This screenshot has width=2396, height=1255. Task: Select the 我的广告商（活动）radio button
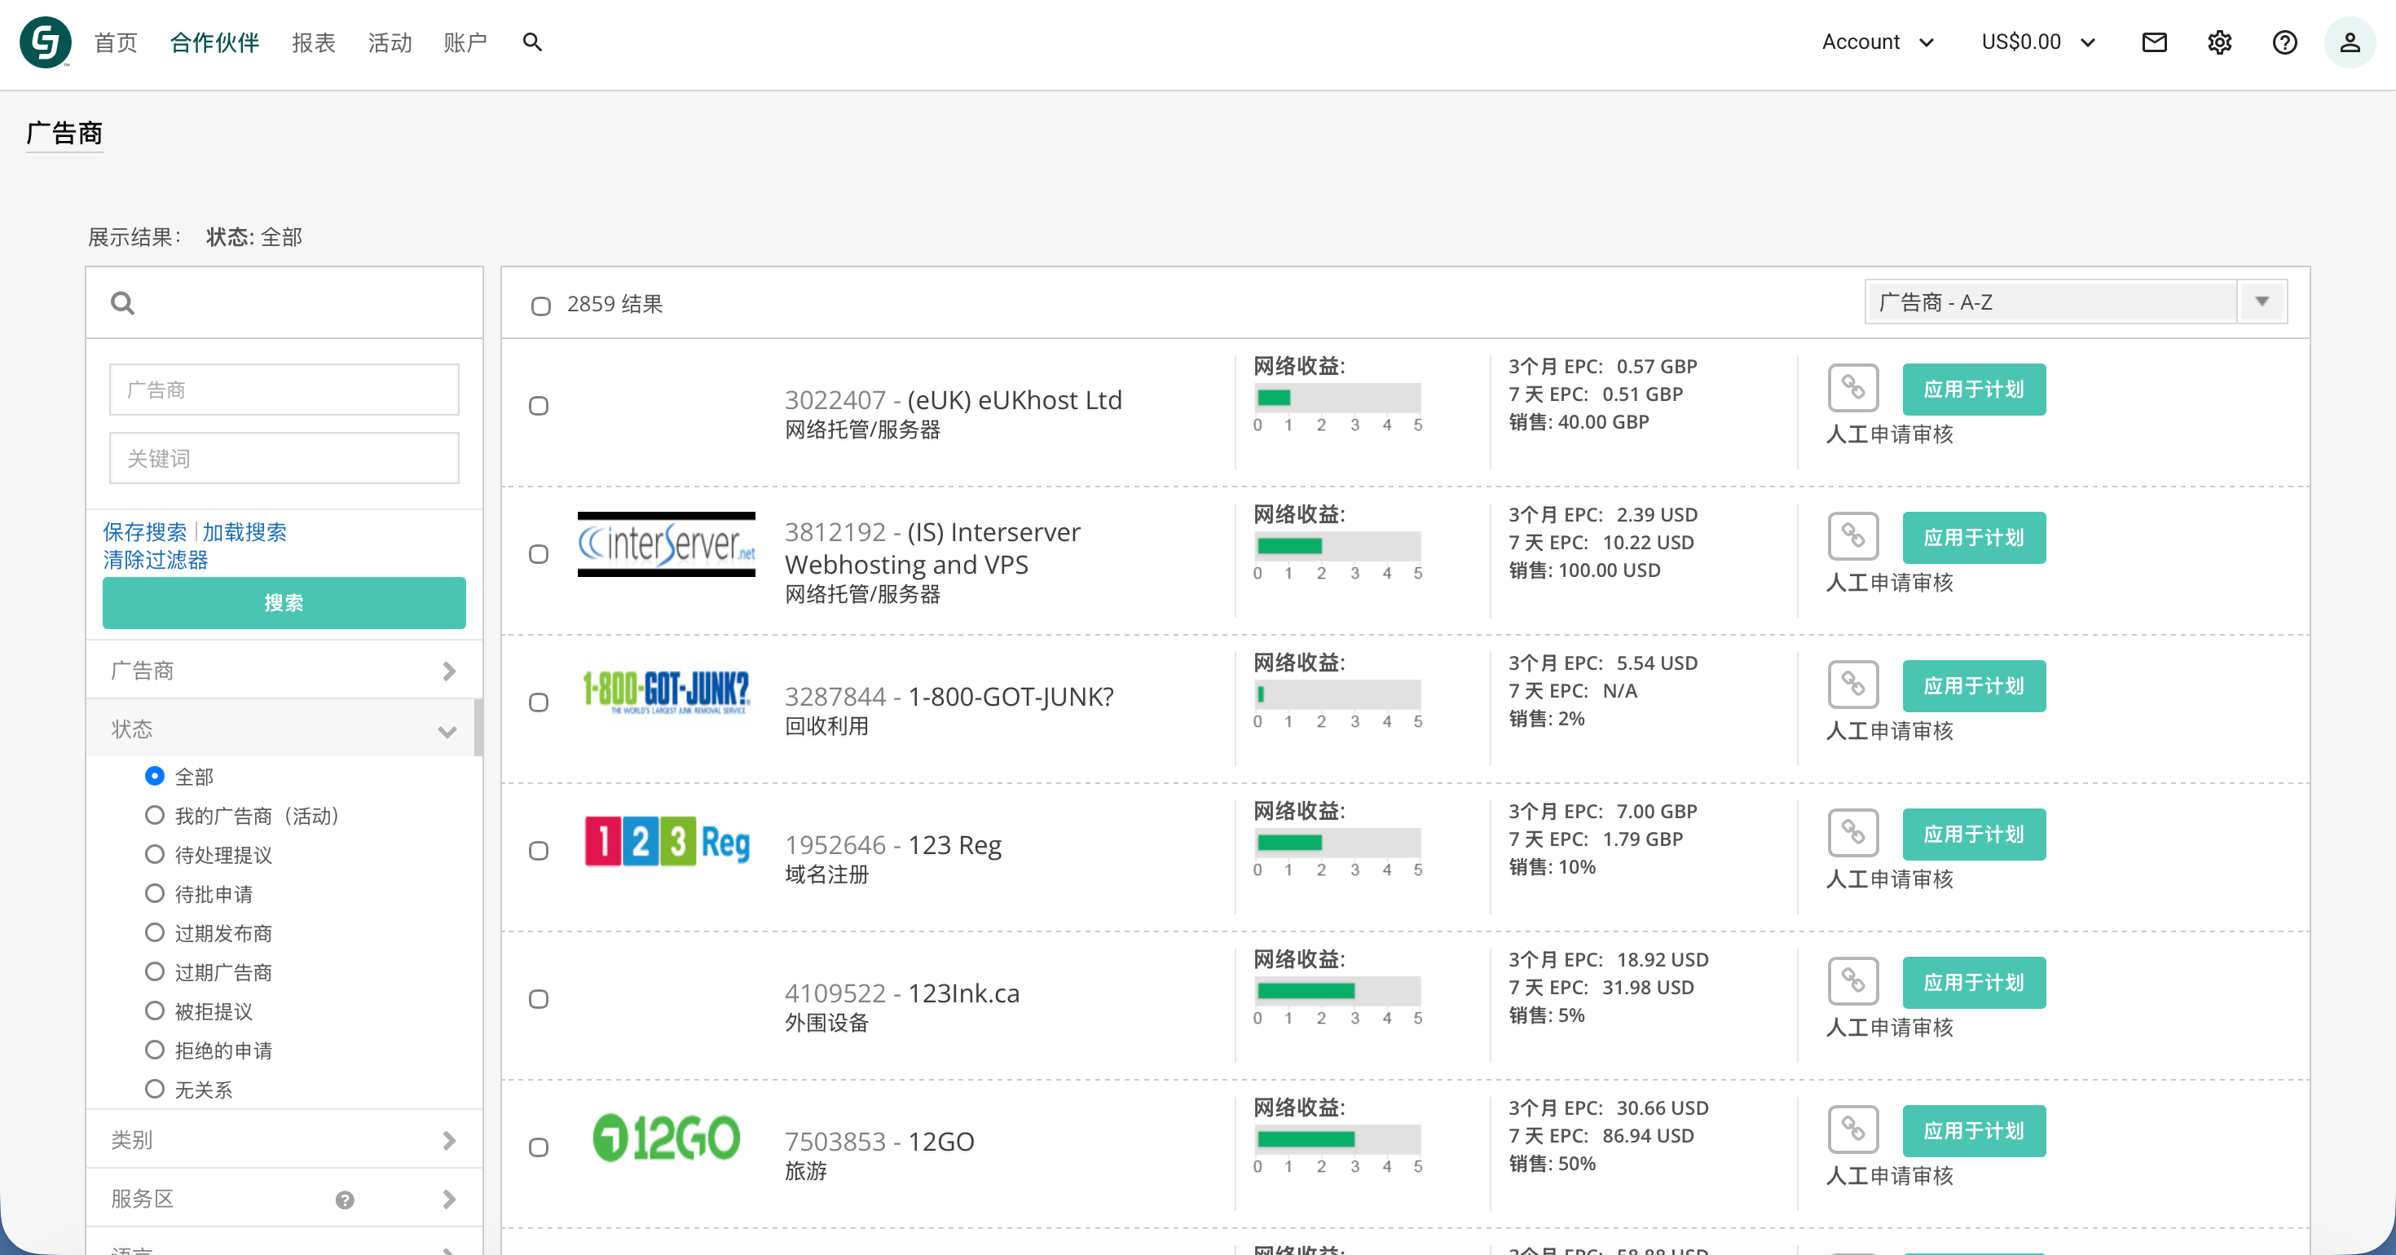pyautogui.click(x=154, y=815)
